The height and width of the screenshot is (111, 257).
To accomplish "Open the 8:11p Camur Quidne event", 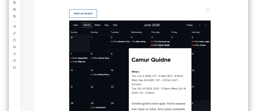I will (160, 45).
